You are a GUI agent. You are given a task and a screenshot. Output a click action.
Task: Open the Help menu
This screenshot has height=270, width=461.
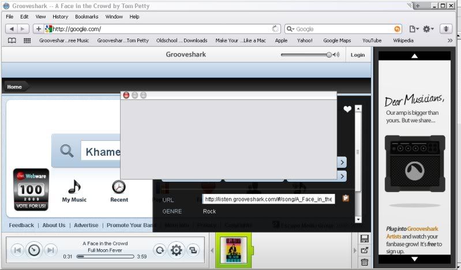point(134,17)
